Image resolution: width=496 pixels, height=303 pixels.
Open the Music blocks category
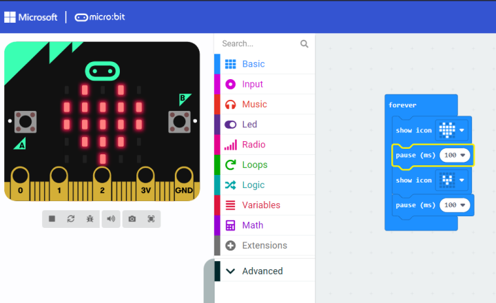pos(265,105)
